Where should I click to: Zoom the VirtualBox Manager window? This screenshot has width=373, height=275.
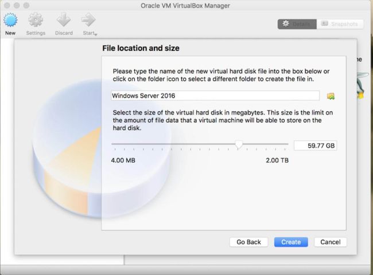click(26, 5)
